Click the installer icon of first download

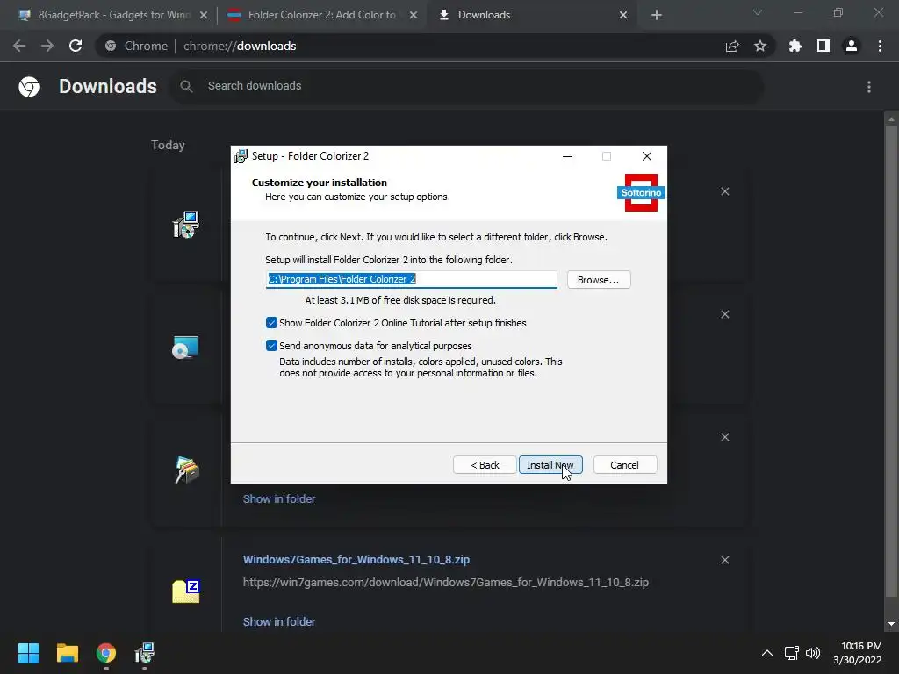[x=186, y=225]
